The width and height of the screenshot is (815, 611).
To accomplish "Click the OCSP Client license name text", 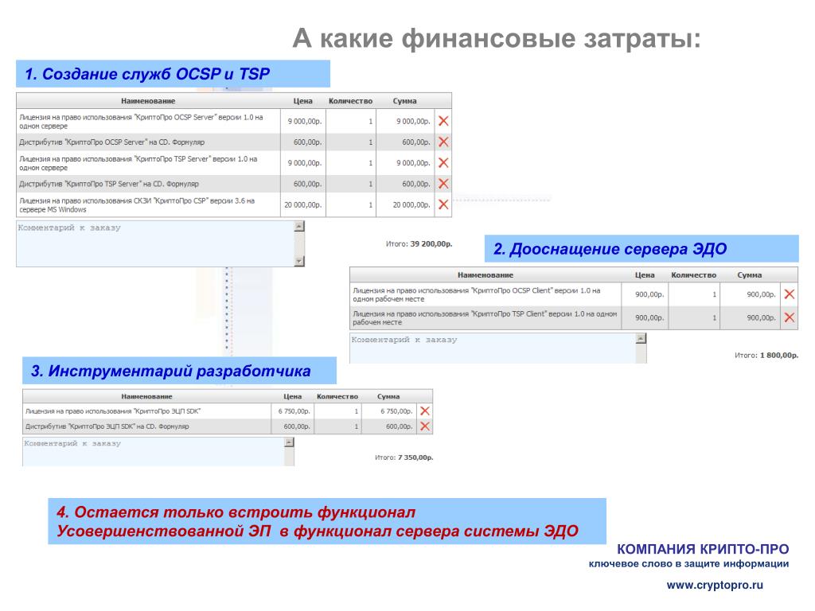I will tap(477, 294).
